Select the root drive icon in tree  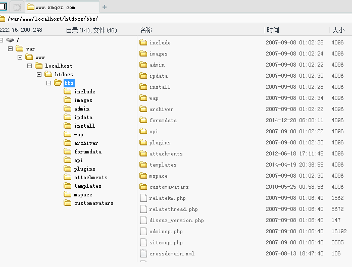click(10, 40)
